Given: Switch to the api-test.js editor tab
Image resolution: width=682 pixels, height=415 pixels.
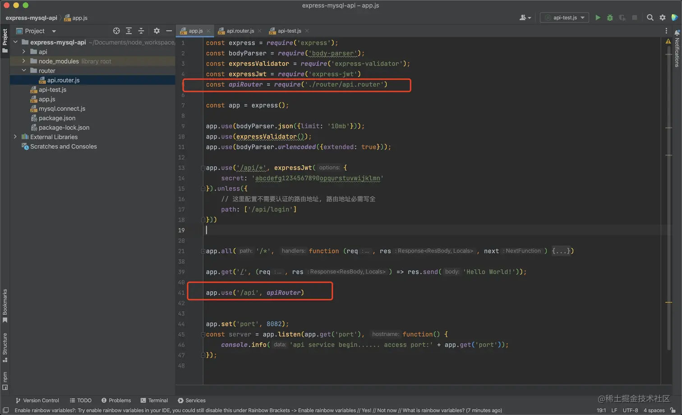Looking at the screenshot, I should pos(289,31).
